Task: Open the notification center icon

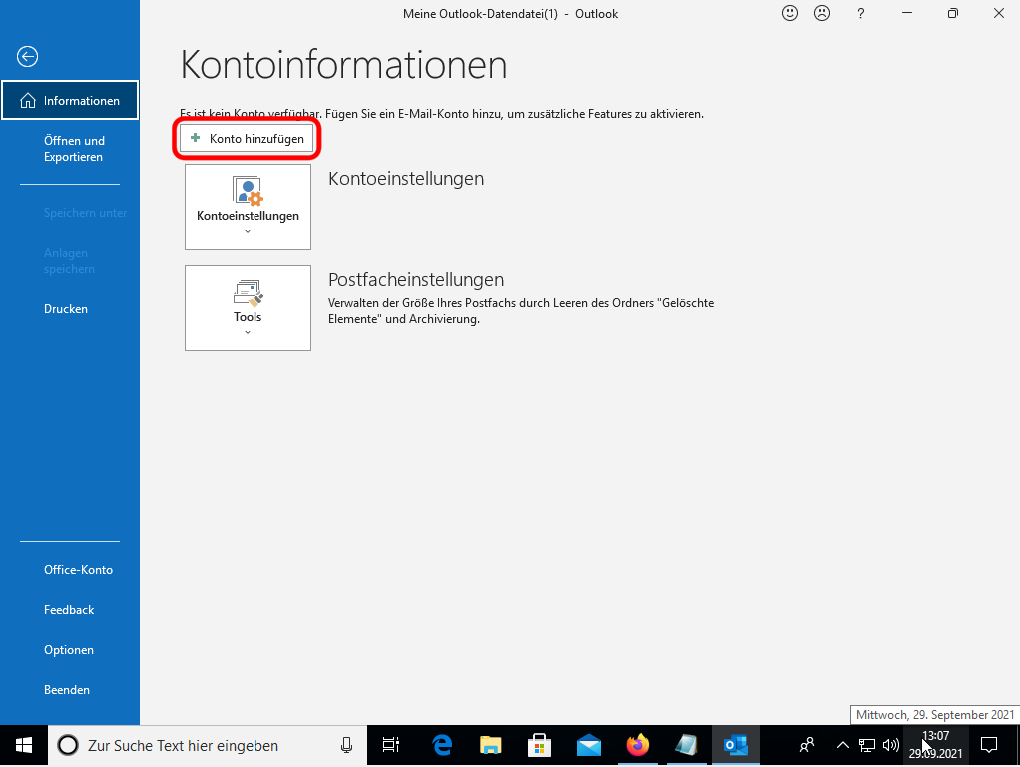Action: (x=989, y=745)
